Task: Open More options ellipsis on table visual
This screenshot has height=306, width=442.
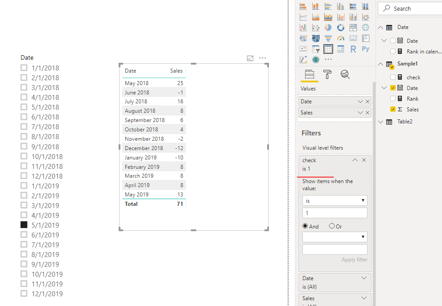Action: 262,58
